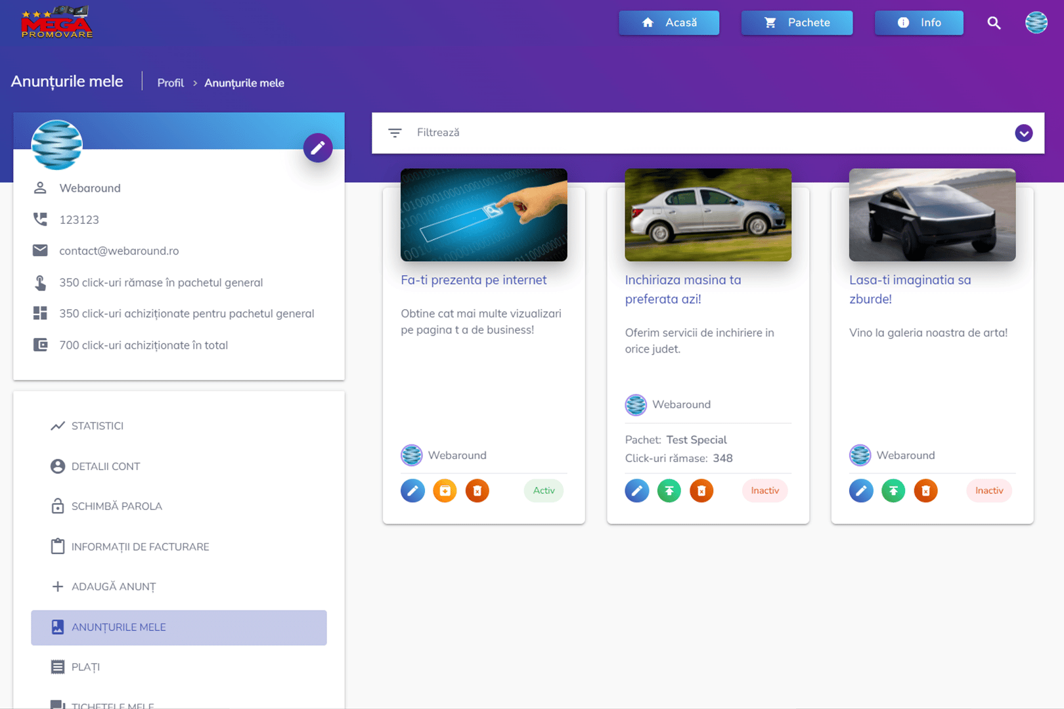Deactivate the 'Fa-ti prezenta pe internet' ad

tap(445, 490)
